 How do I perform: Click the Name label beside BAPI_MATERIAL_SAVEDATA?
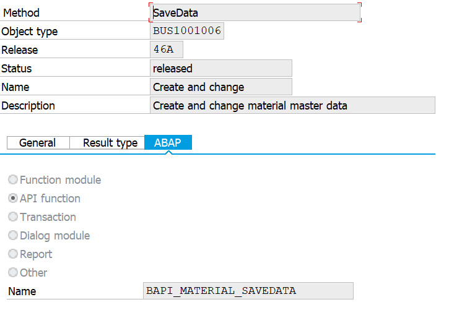[22, 291]
